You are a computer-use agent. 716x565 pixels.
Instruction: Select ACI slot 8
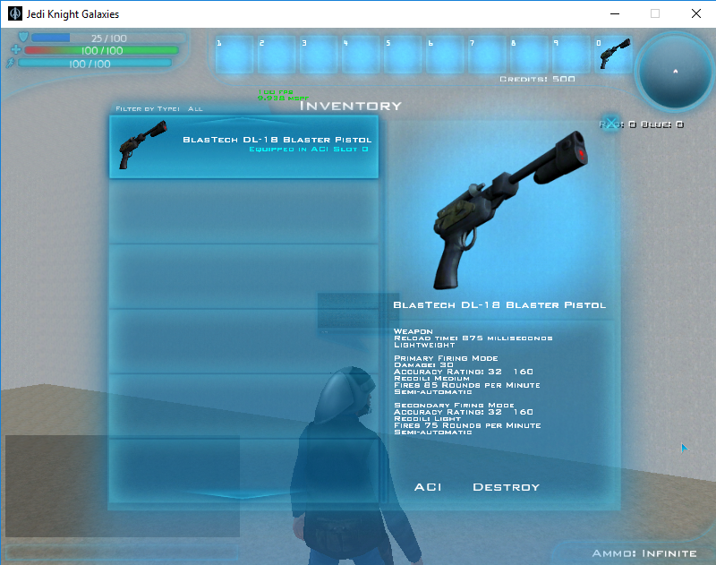click(x=528, y=55)
